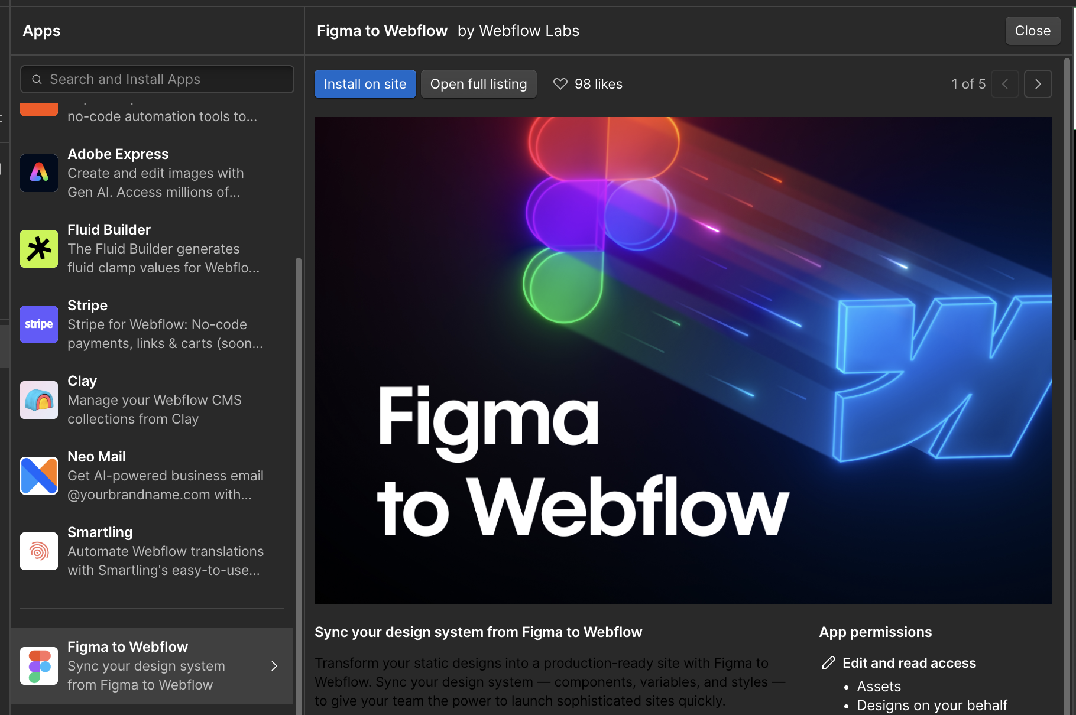Click Figma to Webflow title in sidebar
The width and height of the screenshot is (1076, 715).
[128, 647]
